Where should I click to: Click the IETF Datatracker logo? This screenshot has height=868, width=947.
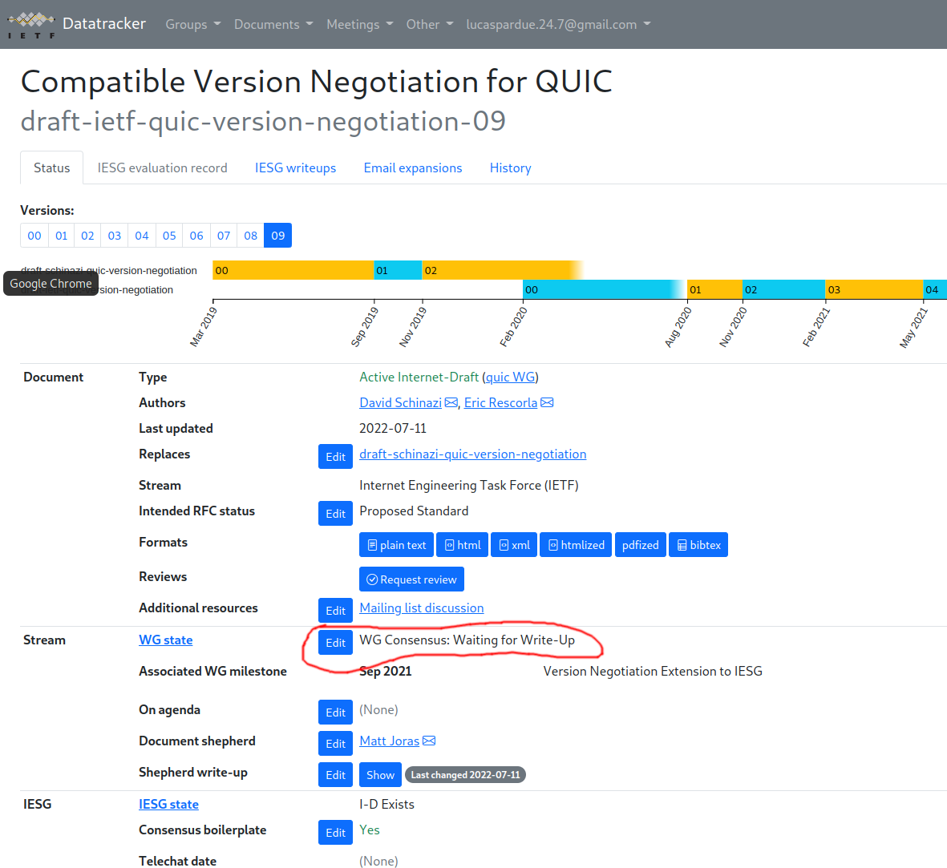[31, 25]
